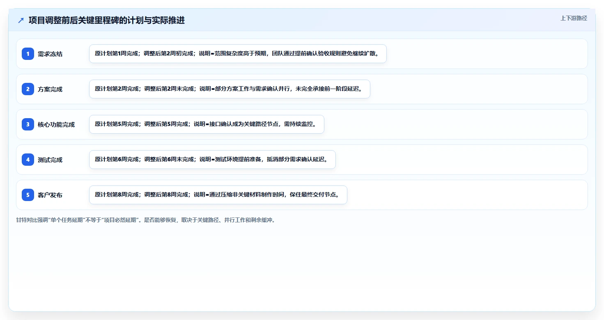Viewport: 604px width, 320px height.
Task: Open the 原计划第5周完成 description box
Action: 207,124
